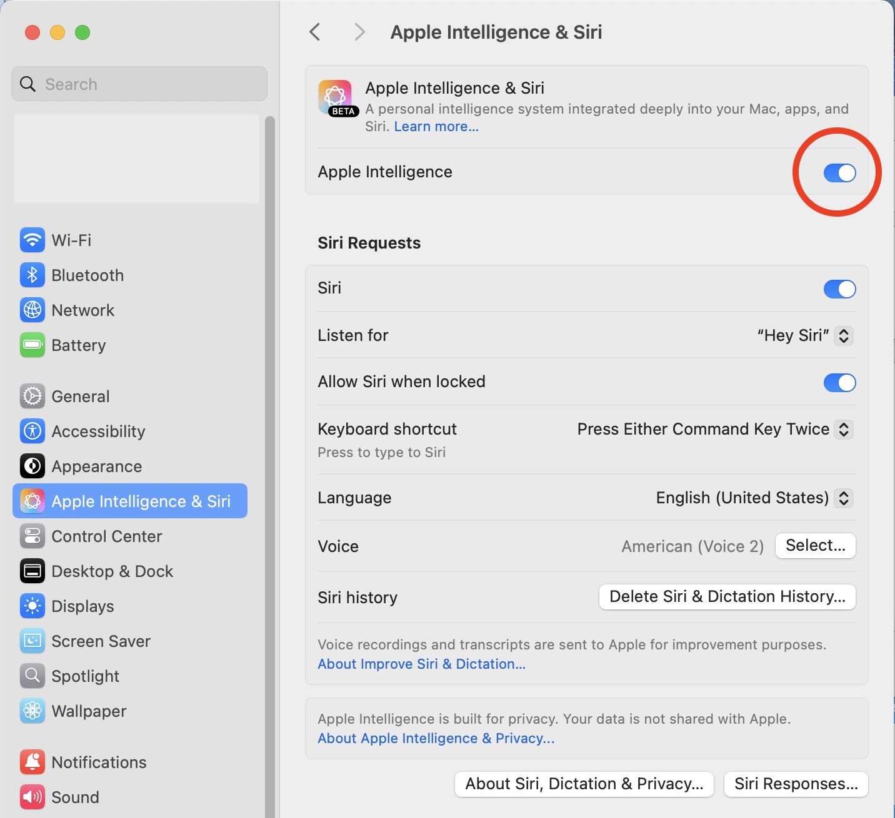Click the green Battery icon
Screen dimensions: 895x818
point(32,345)
